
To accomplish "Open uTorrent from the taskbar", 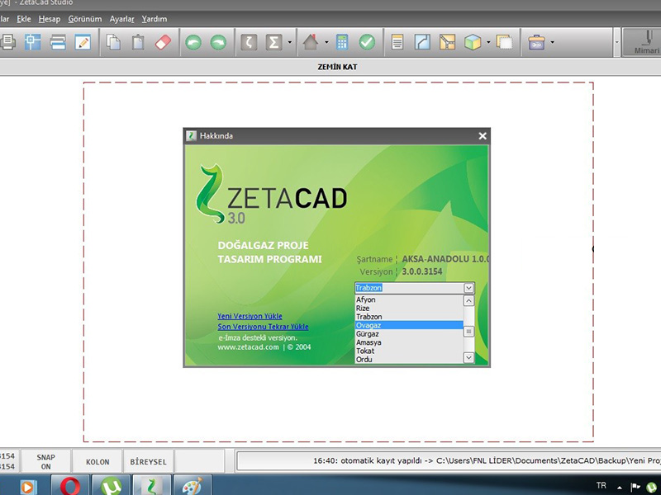I will click(x=111, y=485).
